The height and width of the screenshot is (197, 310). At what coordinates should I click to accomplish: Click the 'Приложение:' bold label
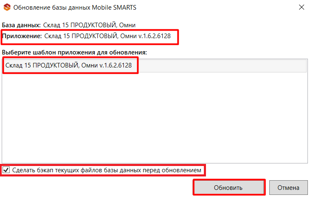tap(22, 36)
